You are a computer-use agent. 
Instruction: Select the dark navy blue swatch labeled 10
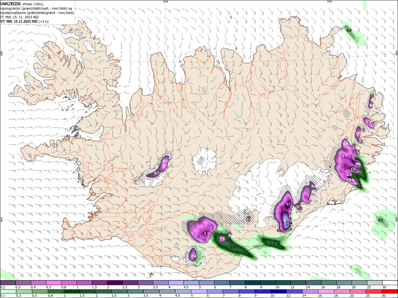coord(278,291)
